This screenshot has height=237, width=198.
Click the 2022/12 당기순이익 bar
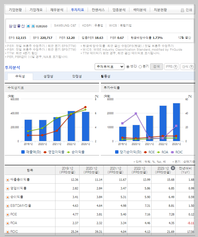(163, 123)
